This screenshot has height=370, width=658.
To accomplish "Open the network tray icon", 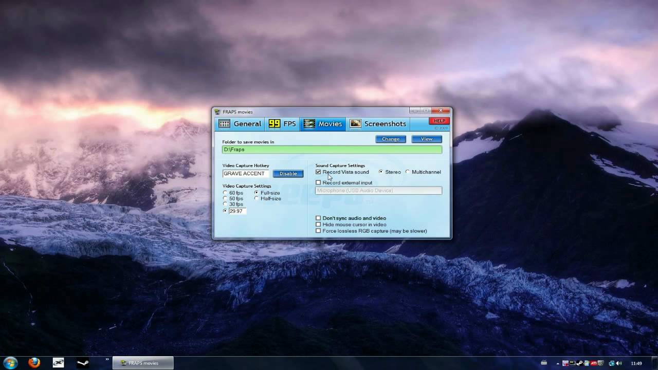I will tap(612, 363).
